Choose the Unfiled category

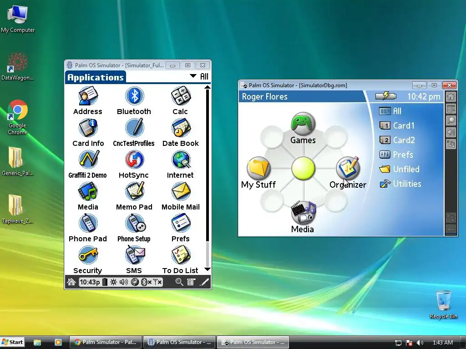pos(400,169)
